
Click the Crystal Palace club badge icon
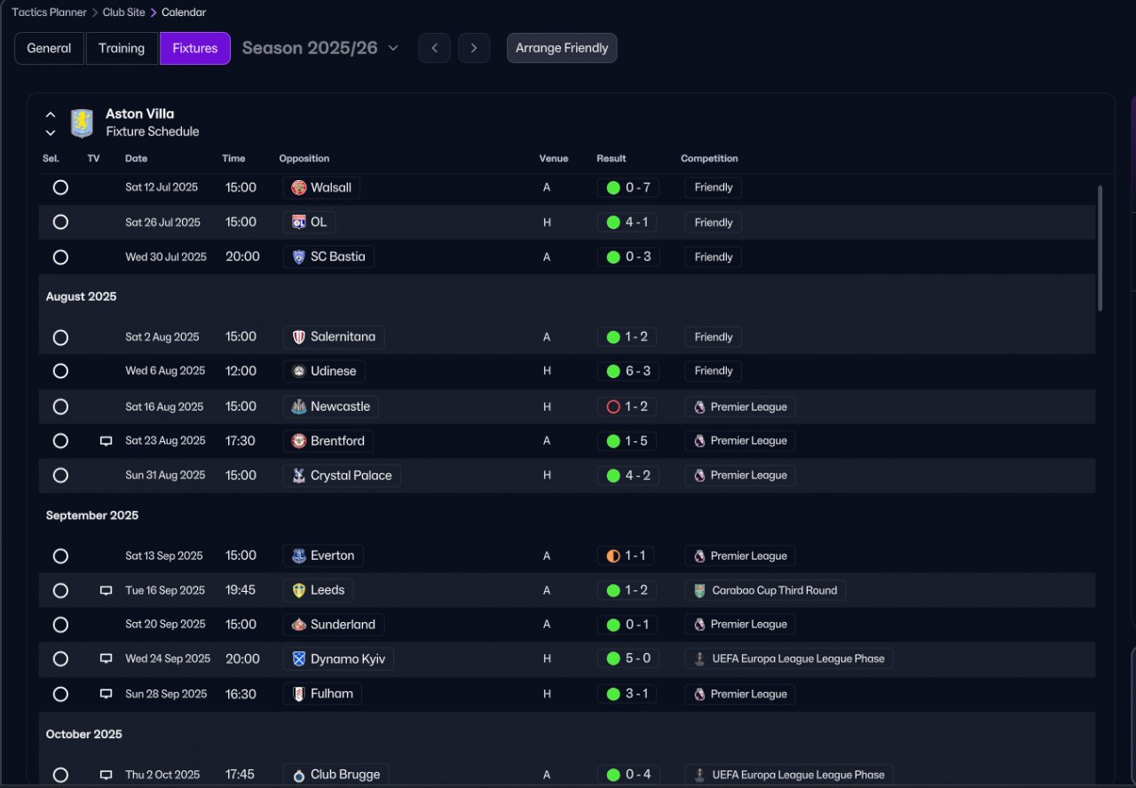(299, 476)
